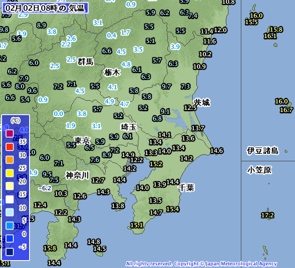Click the 14.6 temperature reading
Viewport: 295px width, 268px height.
tap(217, 151)
